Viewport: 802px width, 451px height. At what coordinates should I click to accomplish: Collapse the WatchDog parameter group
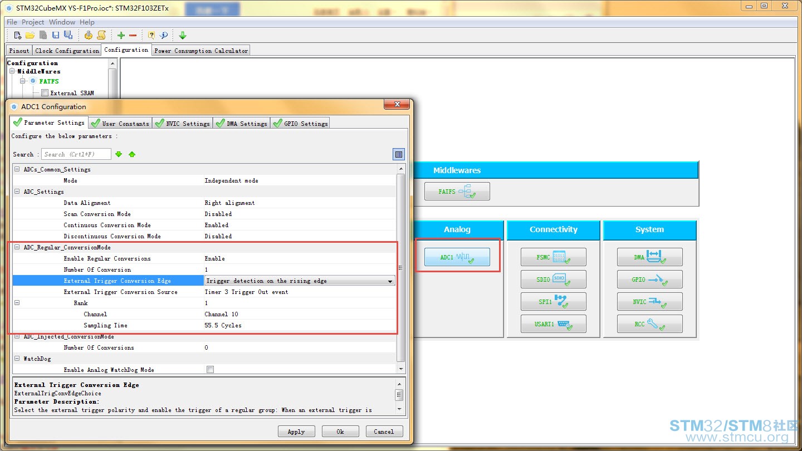click(17, 359)
